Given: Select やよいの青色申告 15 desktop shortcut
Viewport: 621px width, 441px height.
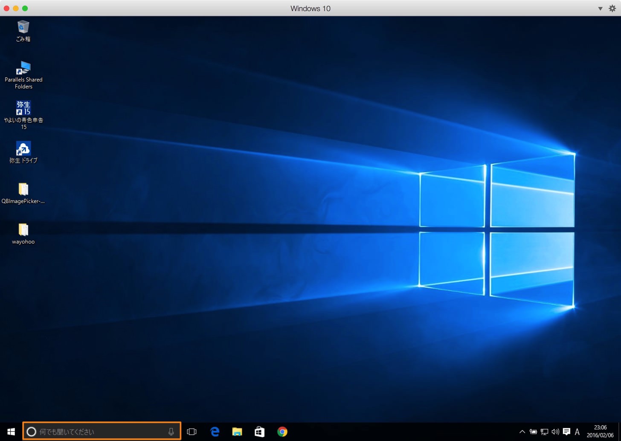Looking at the screenshot, I should [x=23, y=115].
